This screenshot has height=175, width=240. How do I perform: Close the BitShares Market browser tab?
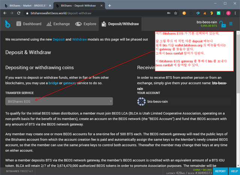[50, 6]
